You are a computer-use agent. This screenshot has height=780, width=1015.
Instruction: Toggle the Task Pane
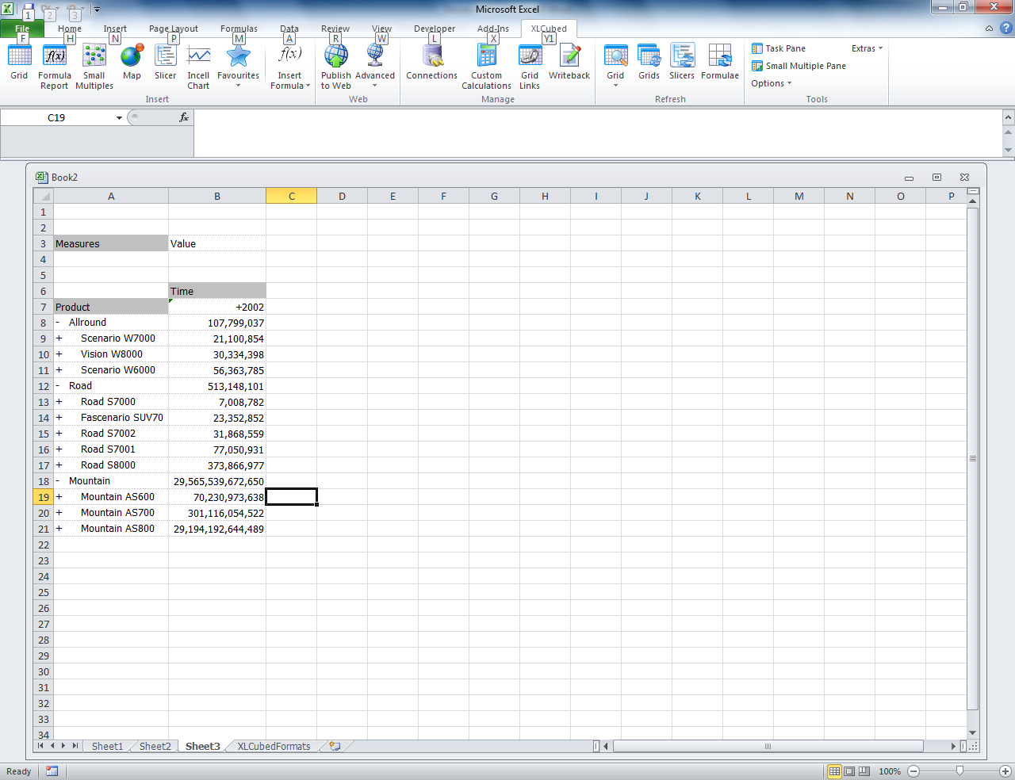(x=779, y=48)
